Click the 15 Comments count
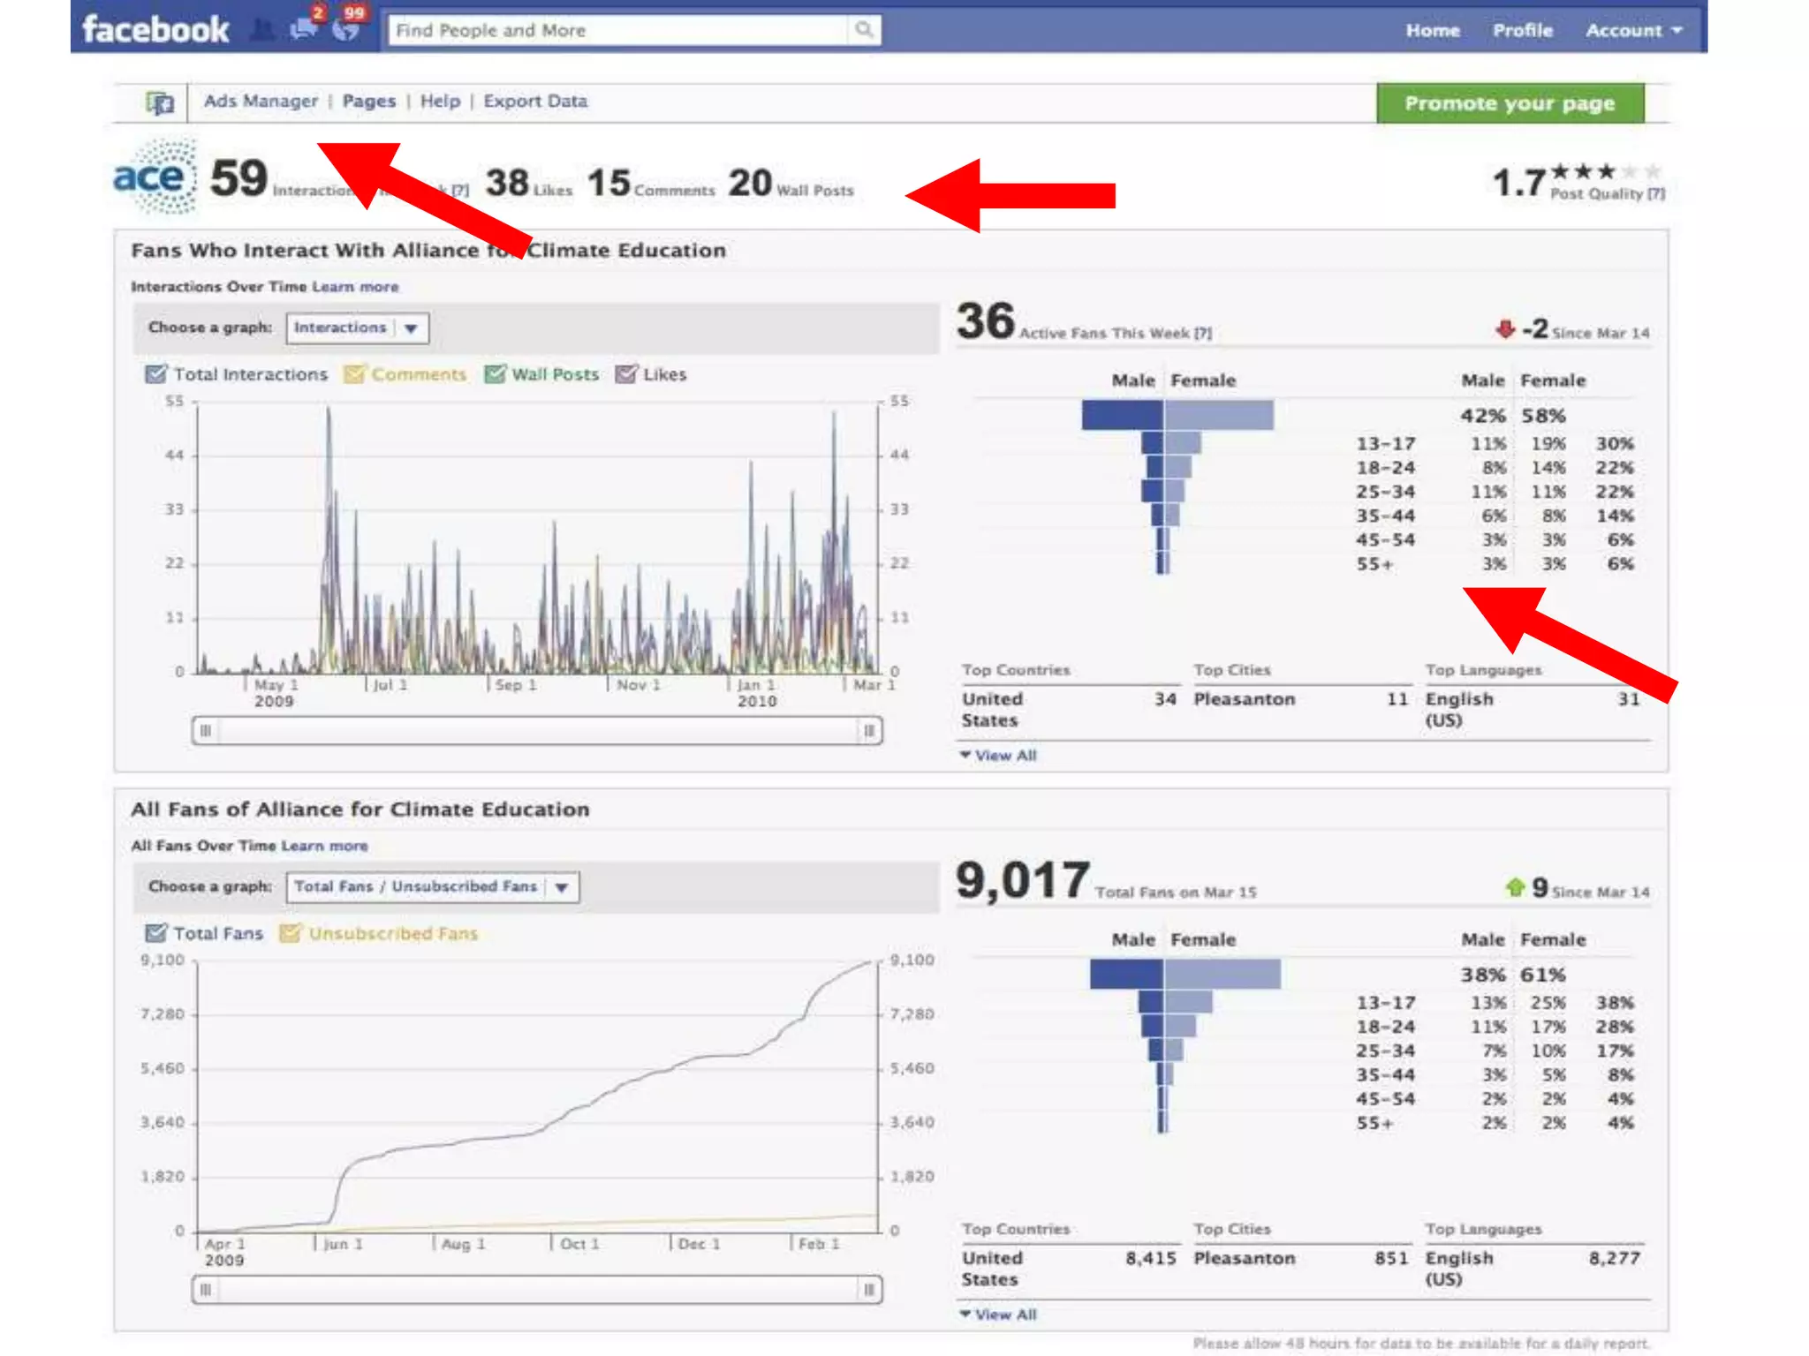1809x1356 pixels. [x=651, y=183]
